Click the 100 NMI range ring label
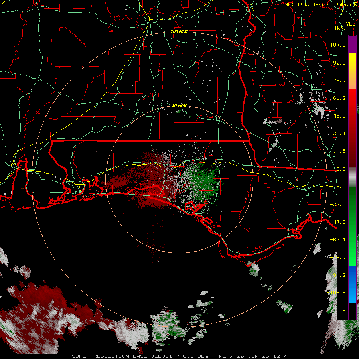359x359 pixels. 179,32
